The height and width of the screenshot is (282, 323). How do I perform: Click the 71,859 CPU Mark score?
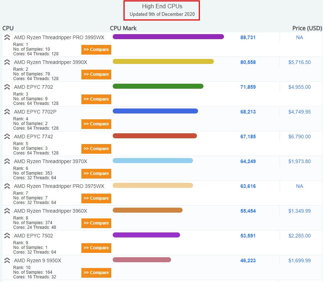tap(248, 87)
